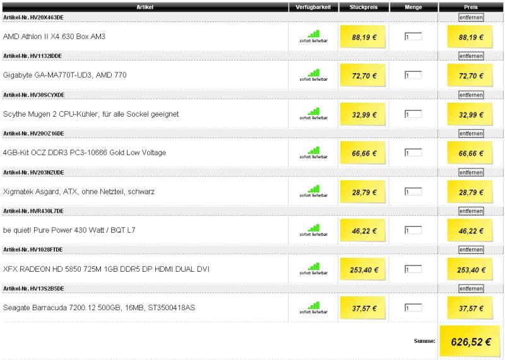
Task: Click Preis total 72,70 € for Gigabyte
Action: [470, 76]
